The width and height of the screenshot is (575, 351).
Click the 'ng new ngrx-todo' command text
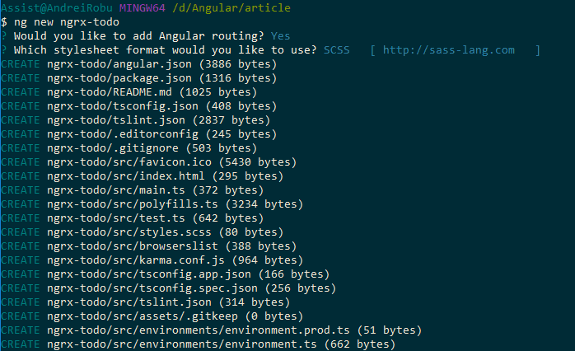[67, 22]
